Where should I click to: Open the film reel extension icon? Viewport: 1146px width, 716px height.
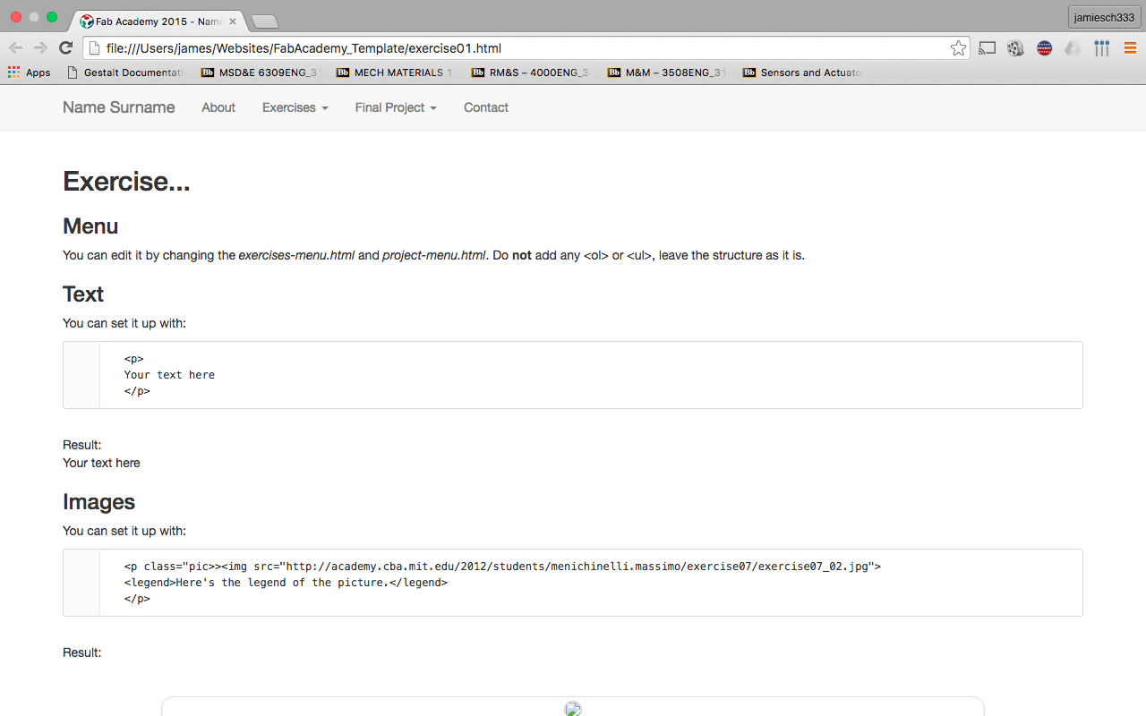tap(1015, 48)
